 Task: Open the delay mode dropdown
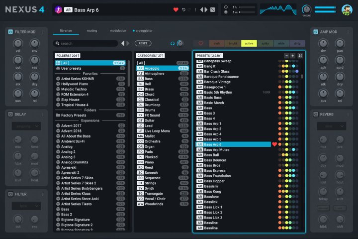pos(27,126)
